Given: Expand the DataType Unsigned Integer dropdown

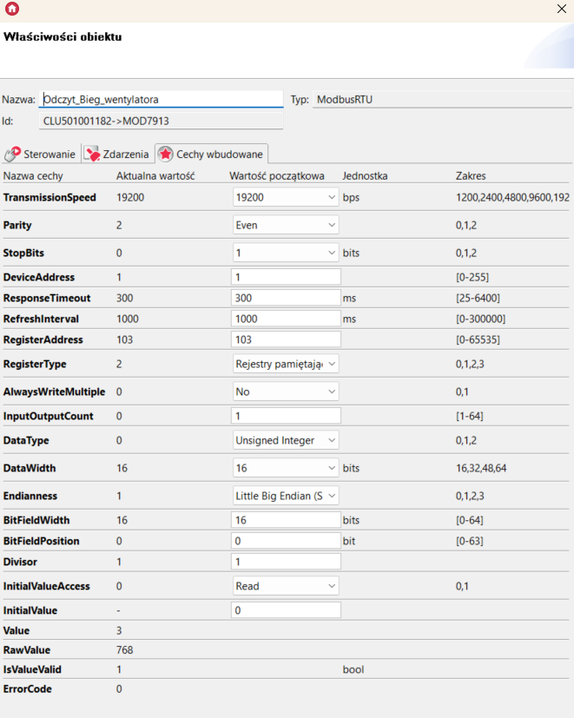Looking at the screenshot, I should pos(285,440).
